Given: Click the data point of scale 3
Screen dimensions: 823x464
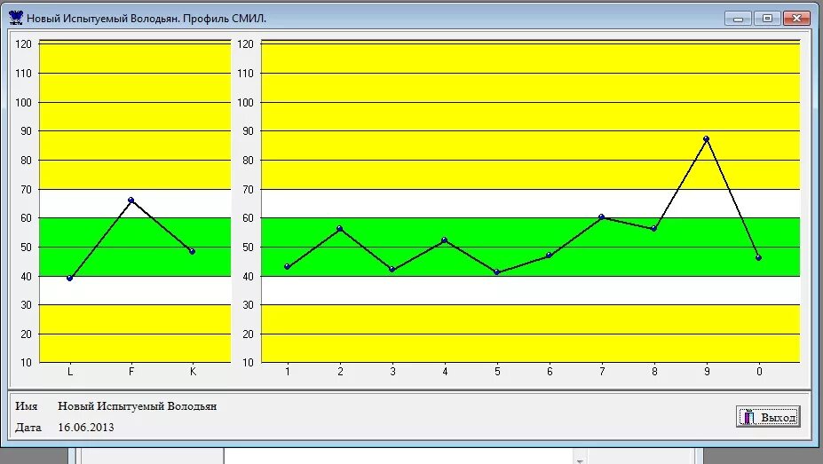Looking at the screenshot, I should point(392,270).
